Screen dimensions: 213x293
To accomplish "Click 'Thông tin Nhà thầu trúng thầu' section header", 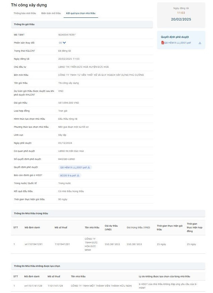I will click(x=33, y=213).
